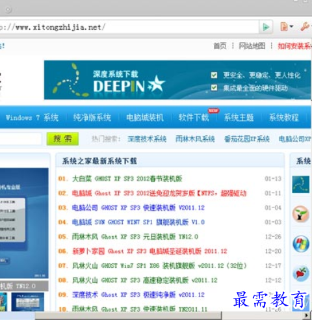Open item 04 电脑城 SUN GHOST WIN7 SP1
Image resolution: width=312 pixels, height=320 pixels.
click(138, 222)
